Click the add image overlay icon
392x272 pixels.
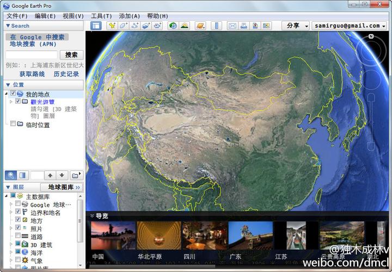(146, 26)
